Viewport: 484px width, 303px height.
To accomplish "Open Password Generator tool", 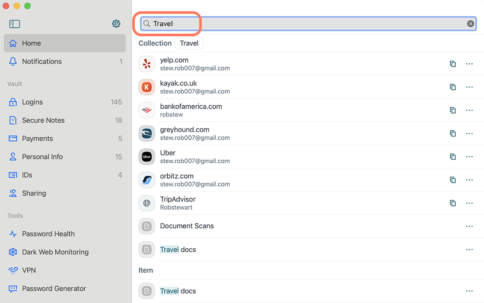I will [x=65, y=288].
